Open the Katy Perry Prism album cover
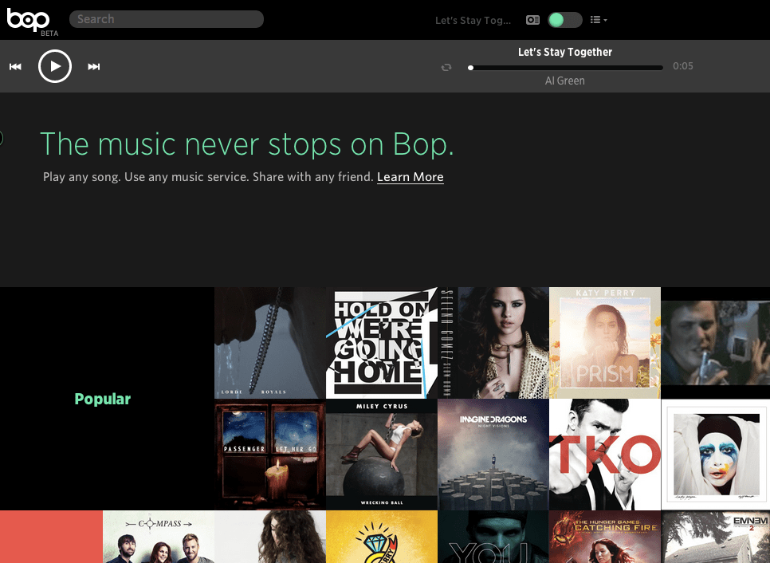This screenshot has height=563, width=770. 605,342
